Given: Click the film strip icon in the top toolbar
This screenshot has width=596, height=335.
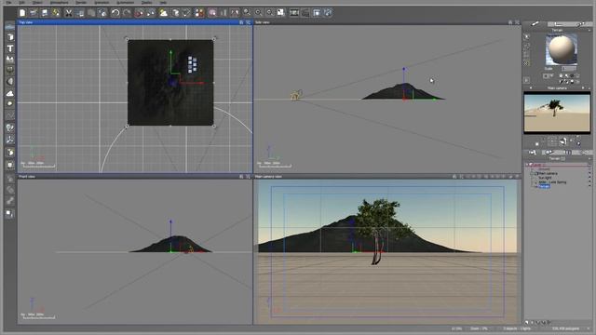Looking at the screenshot, I should pyautogui.click(x=294, y=13).
